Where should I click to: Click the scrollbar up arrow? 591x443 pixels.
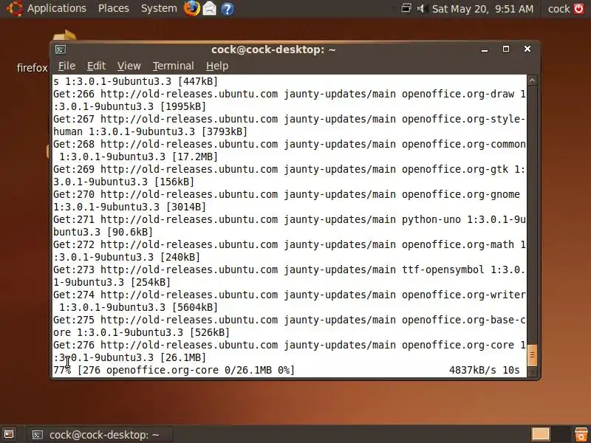[532, 80]
